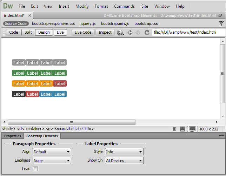Viewport: 226px width, 176px height.
Task: Select the first orange Label
Action: [19, 83]
